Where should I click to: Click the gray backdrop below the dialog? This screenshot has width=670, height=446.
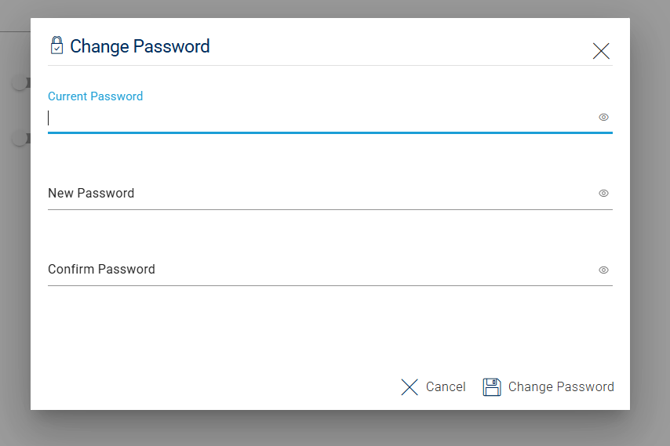tap(330, 428)
